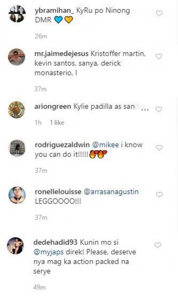Open ybramihan_'s profile picture
The width and height of the screenshot is (178, 297).
(17, 14)
